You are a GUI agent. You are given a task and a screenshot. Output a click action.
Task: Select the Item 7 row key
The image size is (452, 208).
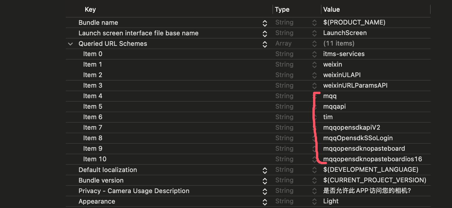point(93,128)
